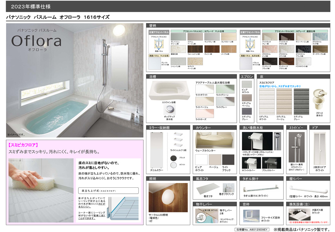Pick the ライトベージュ bathtub color
This screenshot has height=232, width=335.
click(205, 101)
